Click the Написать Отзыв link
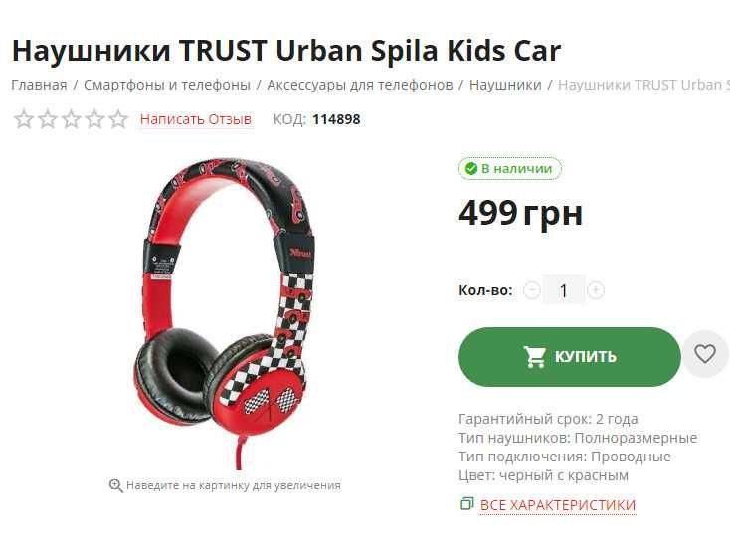 pos(196,119)
